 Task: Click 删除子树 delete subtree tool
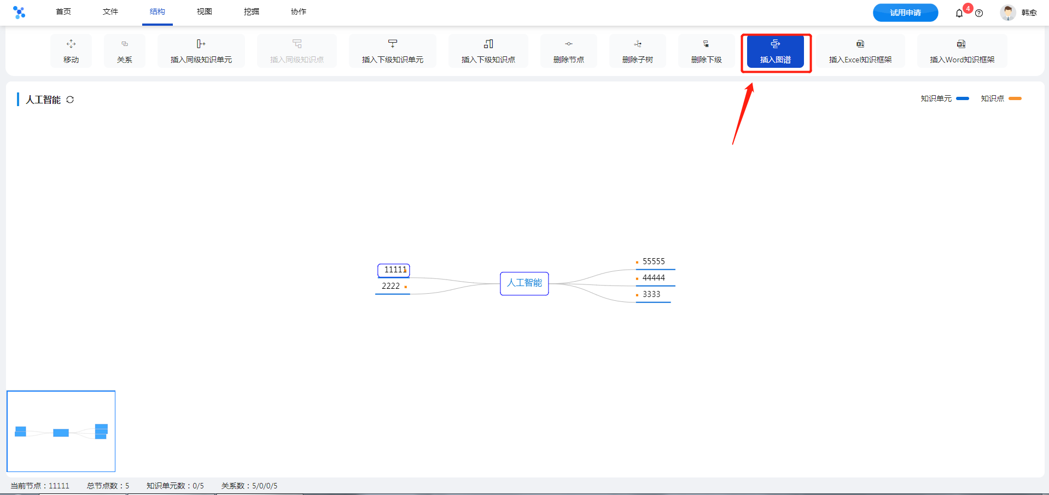coord(638,51)
